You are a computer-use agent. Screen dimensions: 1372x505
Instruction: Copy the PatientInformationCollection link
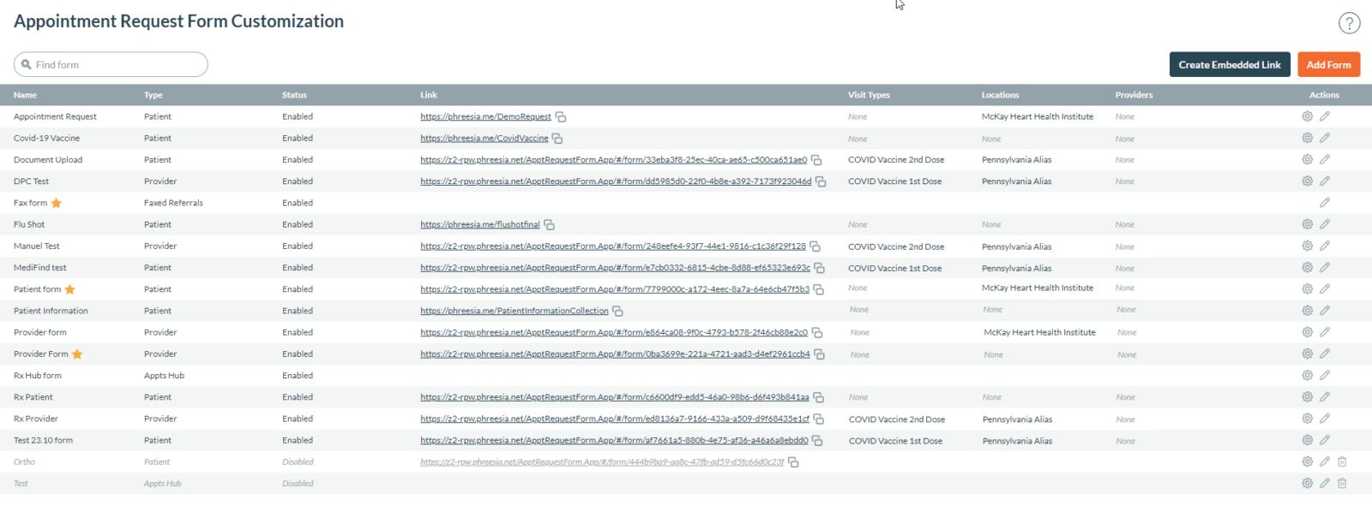click(617, 312)
